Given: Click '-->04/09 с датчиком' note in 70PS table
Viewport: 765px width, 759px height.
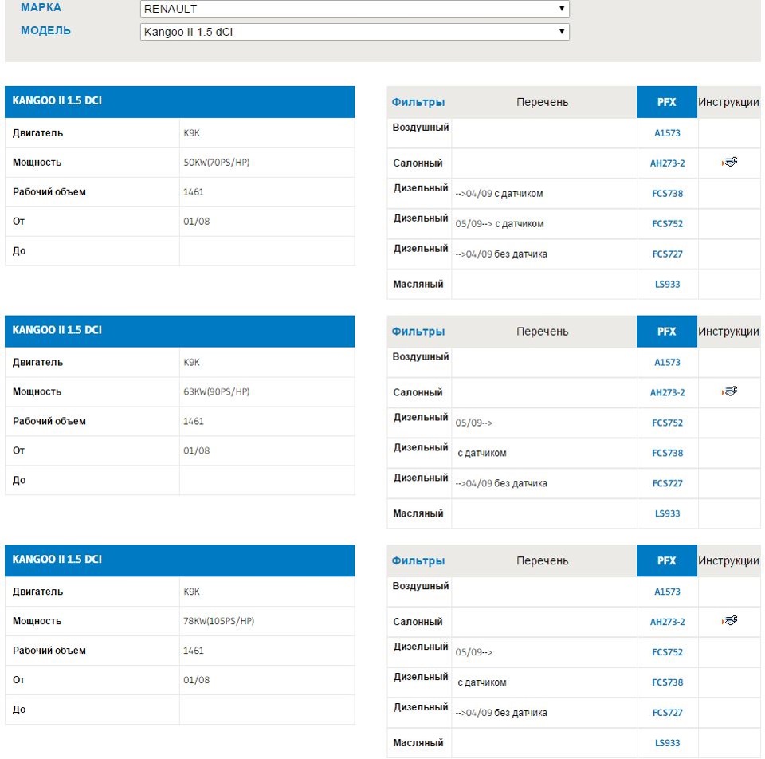Looking at the screenshot, I should 499,194.
